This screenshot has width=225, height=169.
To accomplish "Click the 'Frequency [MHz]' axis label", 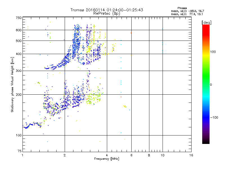I will point(107,159).
